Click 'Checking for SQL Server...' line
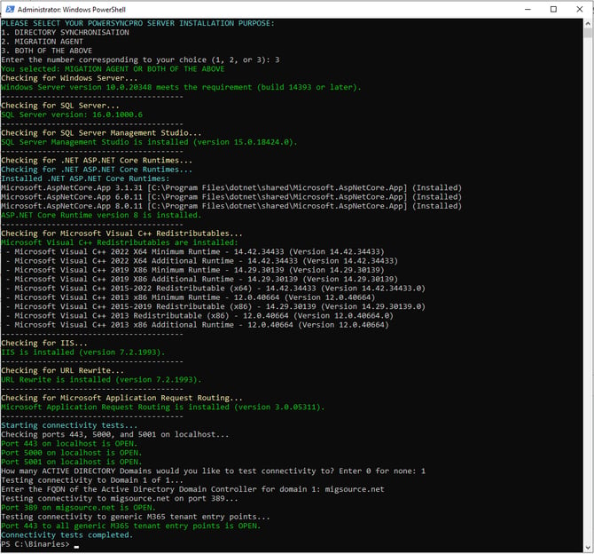This screenshot has height=554, width=594. pyautogui.click(x=60, y=105)
